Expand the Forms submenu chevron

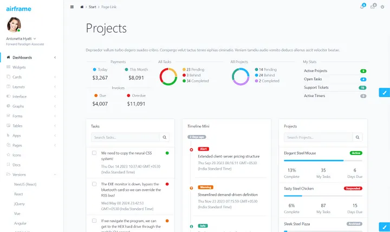pos(55,116)
